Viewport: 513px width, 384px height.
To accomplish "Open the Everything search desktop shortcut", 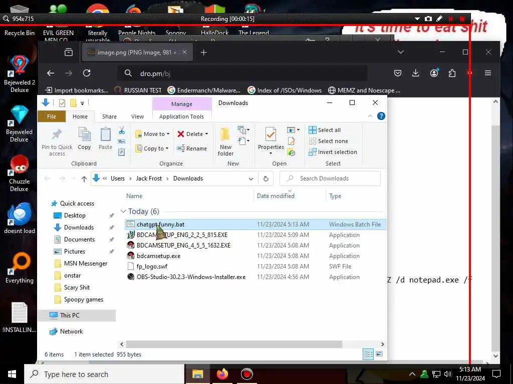I will click(20, 268).
